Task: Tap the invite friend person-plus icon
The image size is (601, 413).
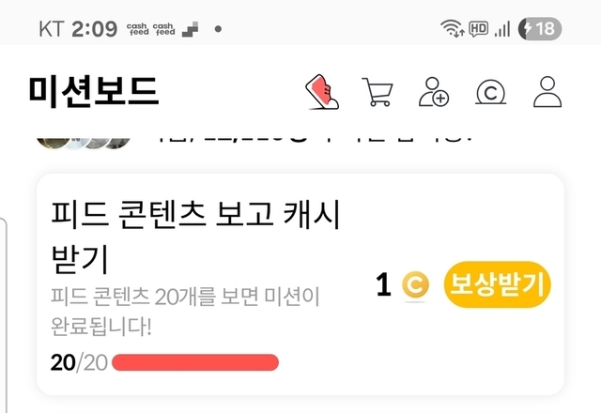Action: click(x=434, y=92)
